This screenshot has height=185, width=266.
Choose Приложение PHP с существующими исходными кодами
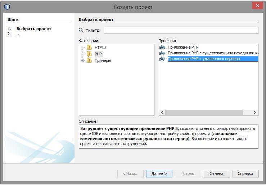[x=213, y=53]
